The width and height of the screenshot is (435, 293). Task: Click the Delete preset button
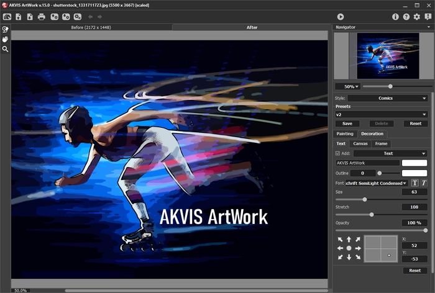(382, 124)
